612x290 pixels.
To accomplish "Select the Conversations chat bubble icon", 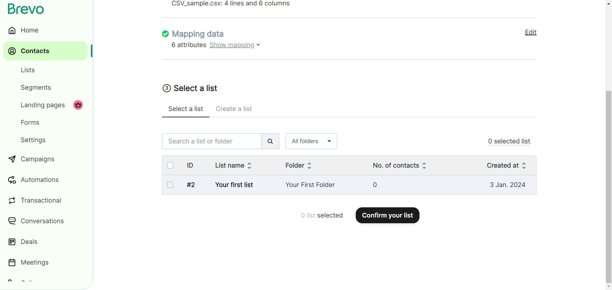I will point(12,221).
